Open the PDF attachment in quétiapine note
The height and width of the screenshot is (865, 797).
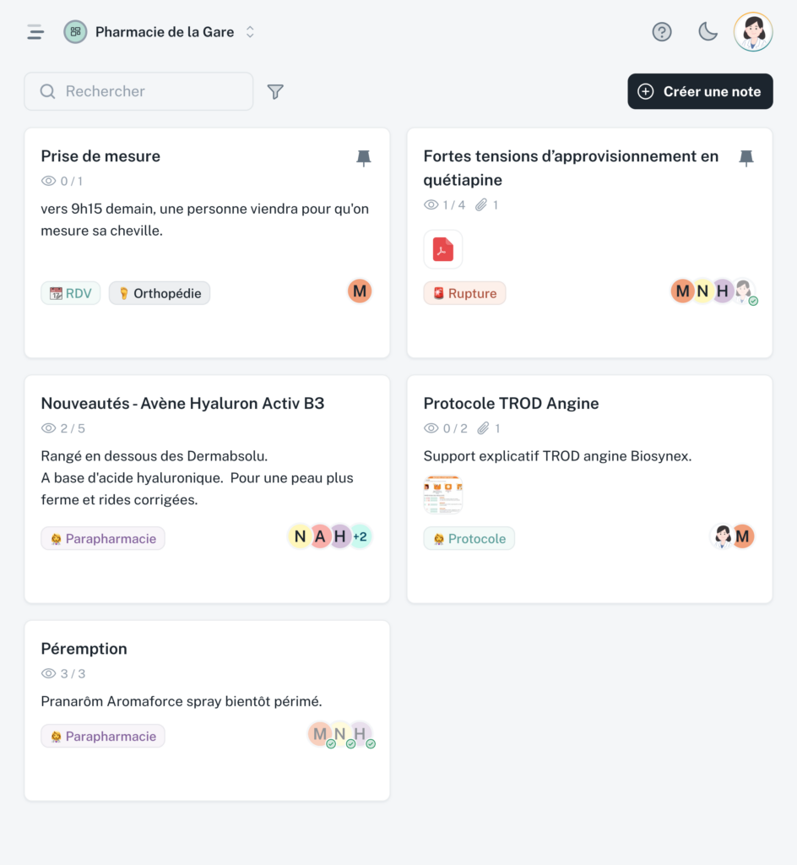(443, 249)
